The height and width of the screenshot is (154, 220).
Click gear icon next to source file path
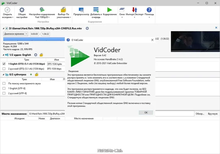(87, 28)
